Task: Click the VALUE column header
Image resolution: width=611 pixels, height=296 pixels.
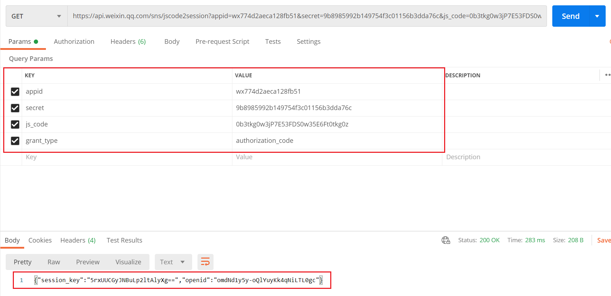Action: click(243, 76)
